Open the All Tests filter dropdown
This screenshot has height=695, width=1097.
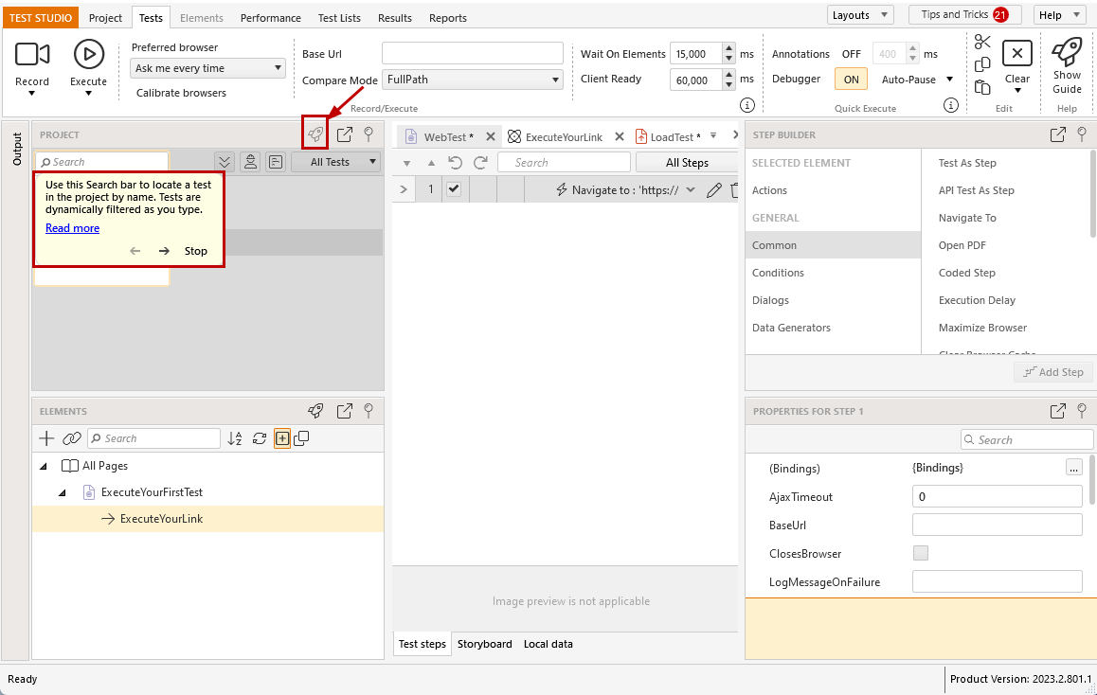click(335, 162)
